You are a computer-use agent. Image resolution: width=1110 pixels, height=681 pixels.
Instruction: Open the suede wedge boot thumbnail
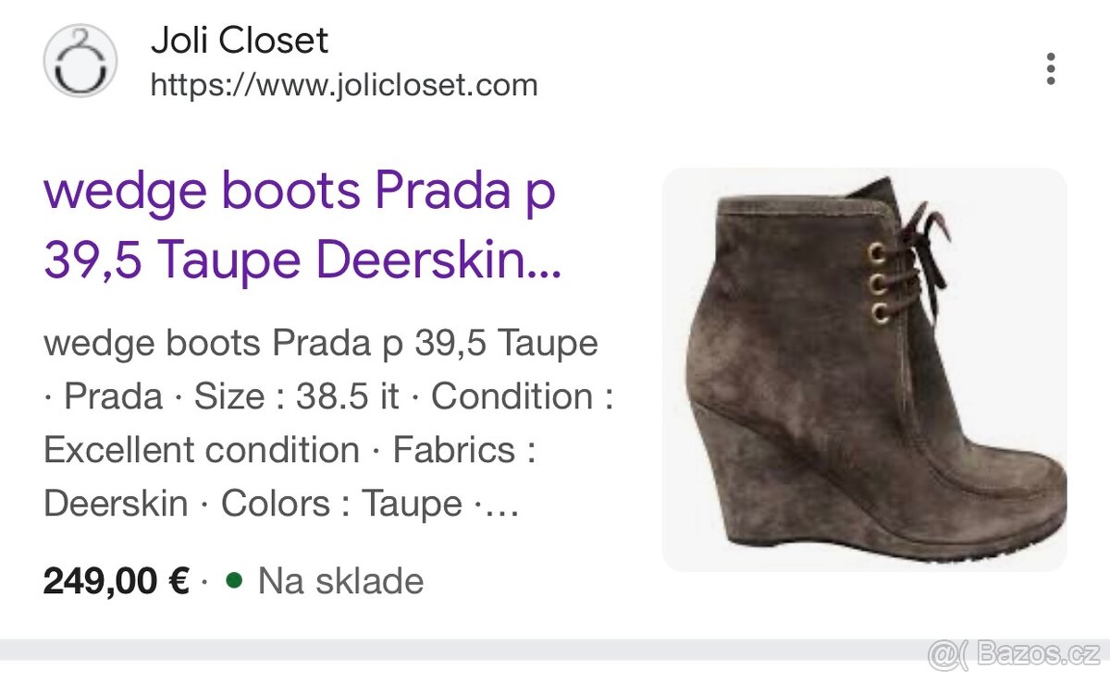tap(865, 370)
